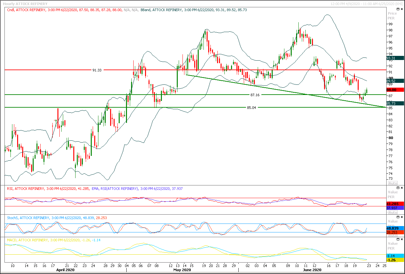
Task: Click the bold 80 tick on price axis
Action: tap(390, 138)
